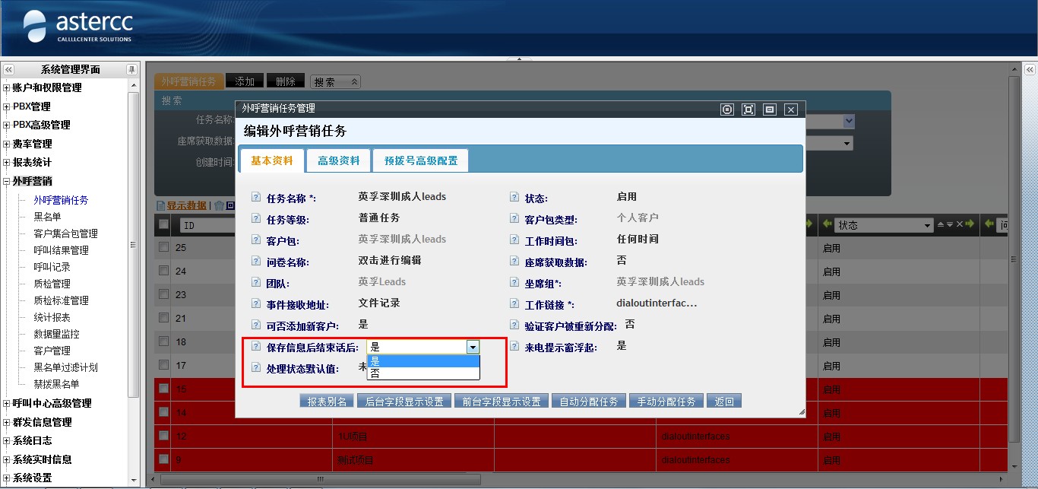Click the 自动分配任务 button

589,402
